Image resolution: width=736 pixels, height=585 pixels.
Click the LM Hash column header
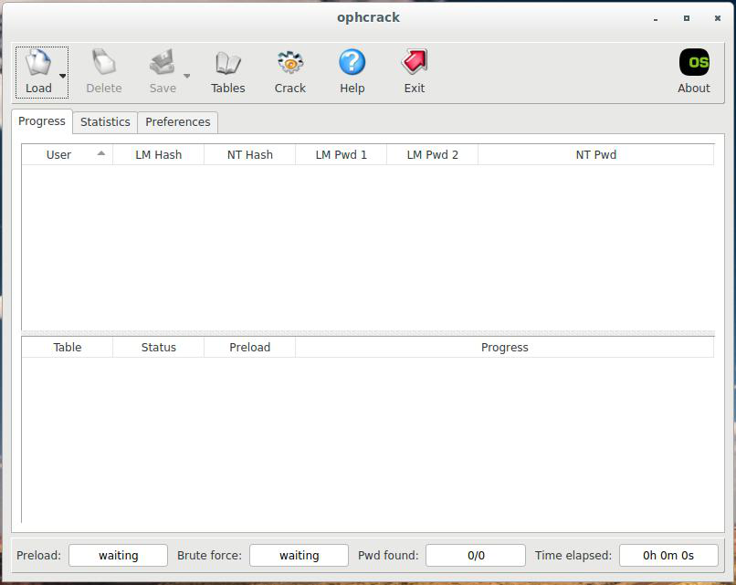pos(158,155)
